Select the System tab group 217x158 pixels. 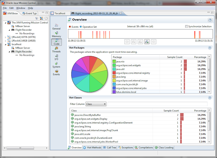[56, 64]
